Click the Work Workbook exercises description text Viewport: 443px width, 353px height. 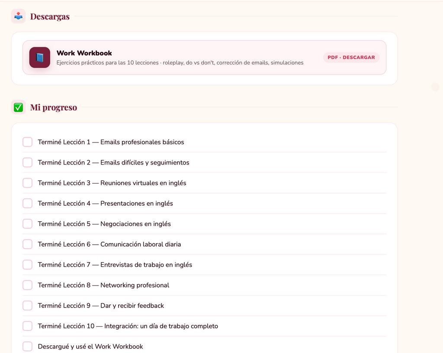click(x=180, y=63)
